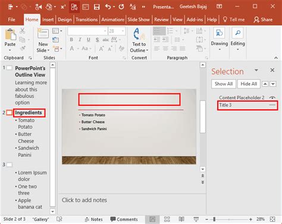The width and height of the screenshot is (282, 224).
Task: Click the Hide All button
Action: tap(249, 84)
